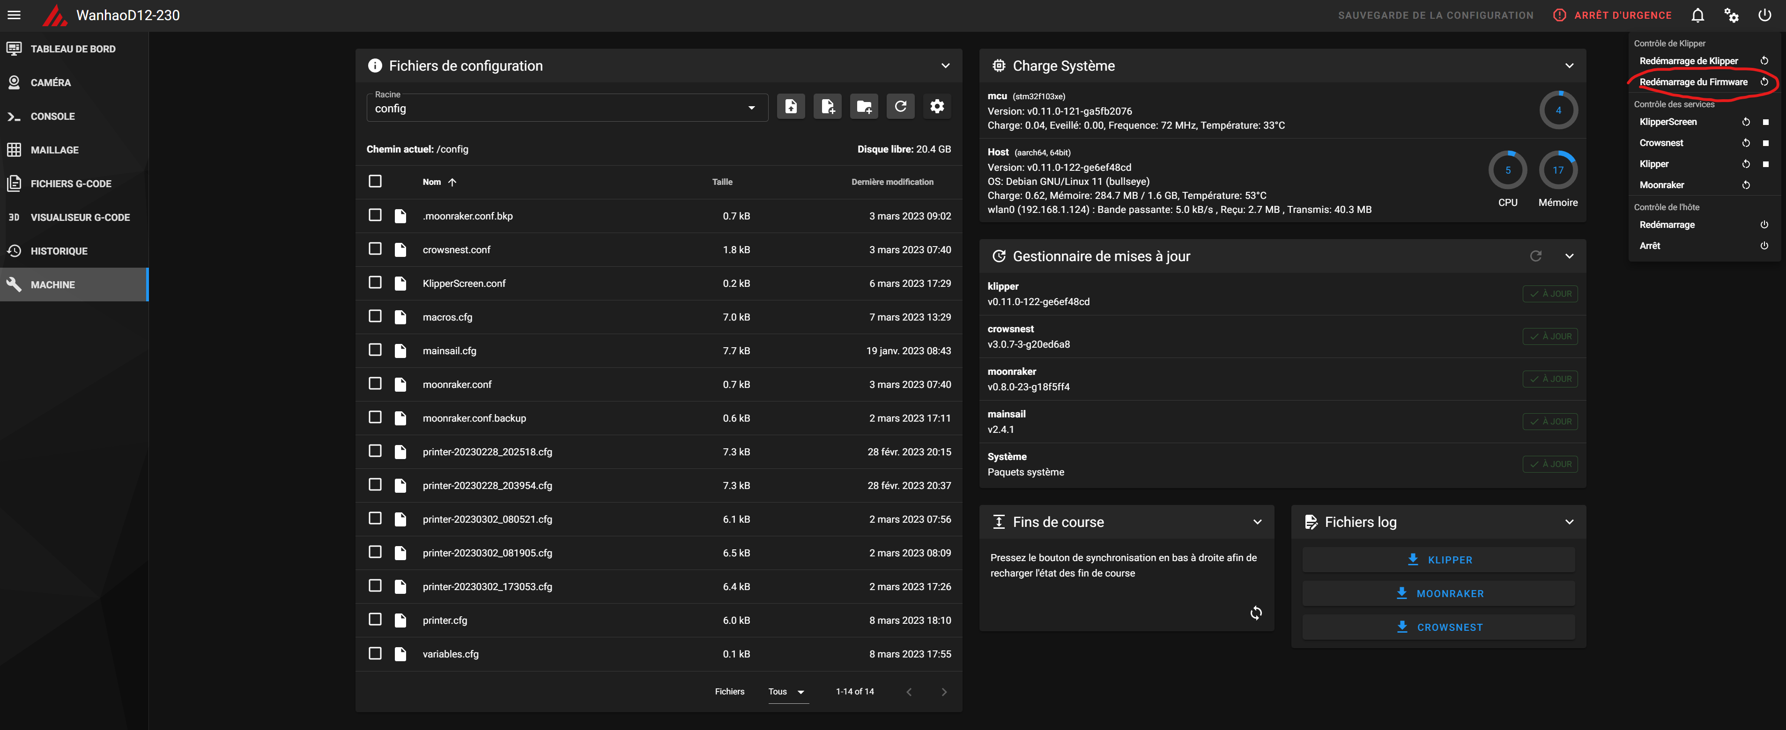Open the Tous files-per-page dropdown

point(788,692)
